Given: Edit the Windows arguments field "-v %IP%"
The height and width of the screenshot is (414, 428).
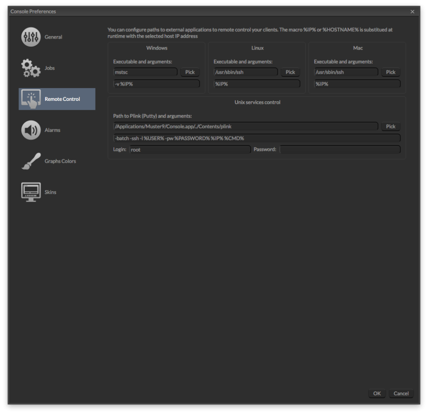Looking at the screenshot, I should pos(156,83).
